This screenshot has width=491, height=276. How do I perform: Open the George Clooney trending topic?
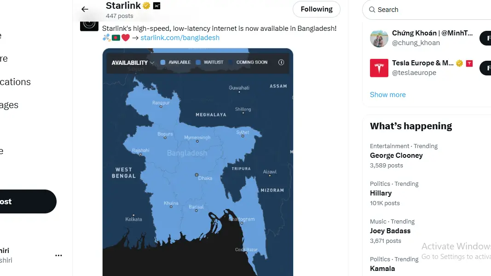(x=396, y=155)
